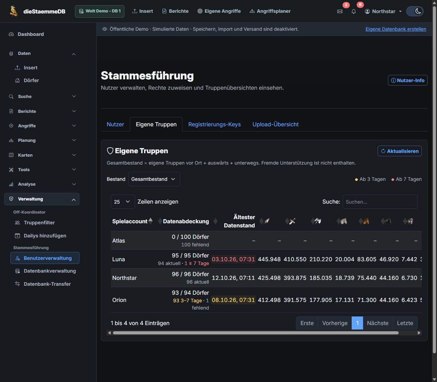Click the eye icon in the demo banner
The height and width of the screenshot is (382, 437).
pos(105,29)
